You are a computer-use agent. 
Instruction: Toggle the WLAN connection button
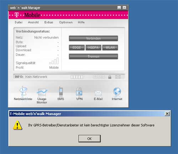tap(110, 48)
